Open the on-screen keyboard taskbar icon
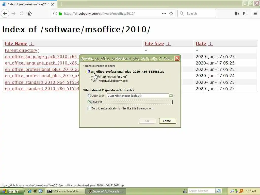The height and width of the screenshot is (195, 260). [185, 191]
